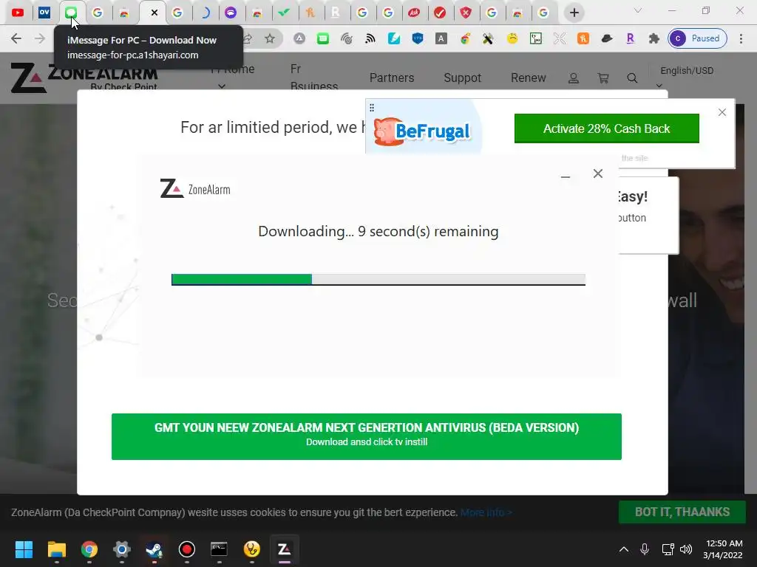
Task: Open the VPN shield extension
Action: (x=418, y=38)
